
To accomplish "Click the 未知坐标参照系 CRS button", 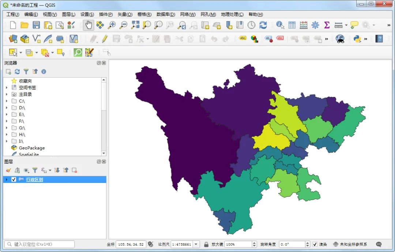I will pyautogui.click(x=350, y=244).
